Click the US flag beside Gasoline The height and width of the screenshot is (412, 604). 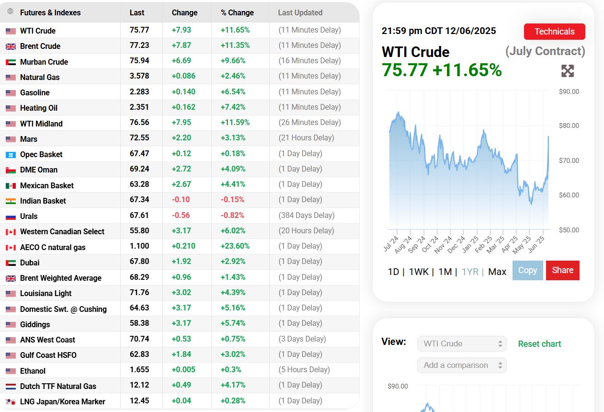click(11, 93)
